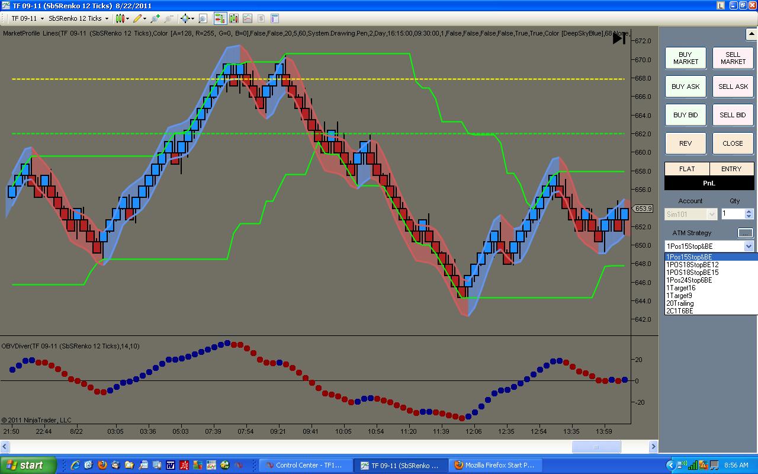Toggle the Chart Trader panel icon
This screenshot has height=474, width=758.
pyautogui.click(x=220, y=18)
